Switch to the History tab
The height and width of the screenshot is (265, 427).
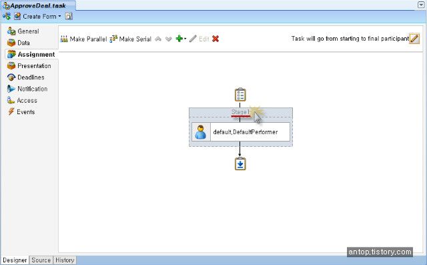coord(65,260)
